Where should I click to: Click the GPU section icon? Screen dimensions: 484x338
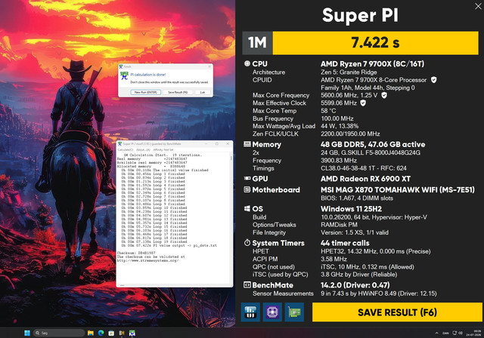[x=247, y=178]
